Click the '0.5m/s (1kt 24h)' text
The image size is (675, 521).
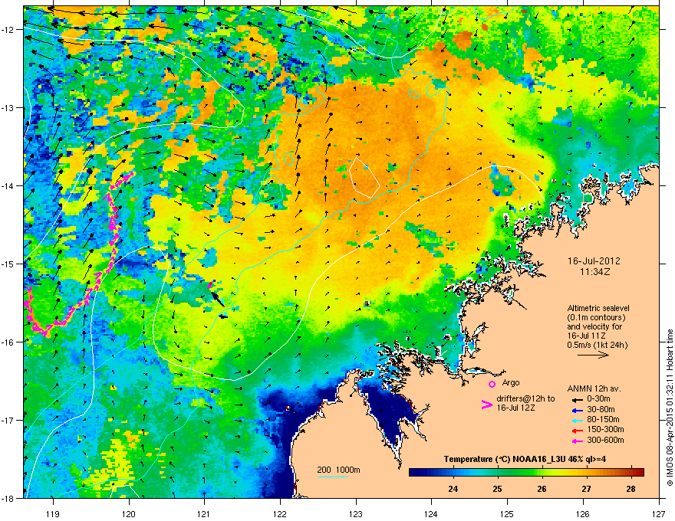pos(598,345)
